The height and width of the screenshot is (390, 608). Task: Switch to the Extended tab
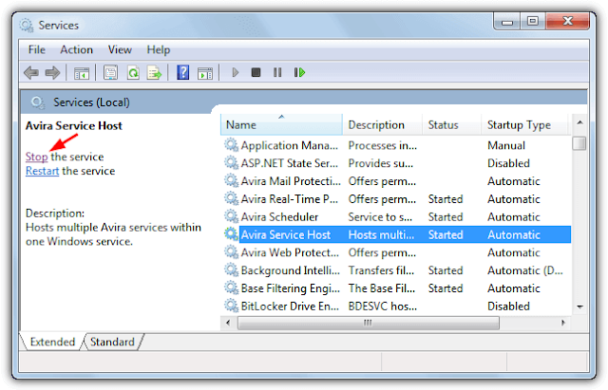52,342
